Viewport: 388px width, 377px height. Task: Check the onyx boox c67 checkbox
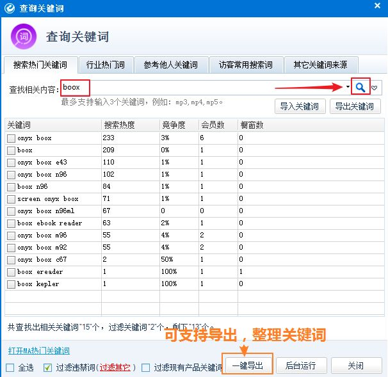[x=11, y=260]
